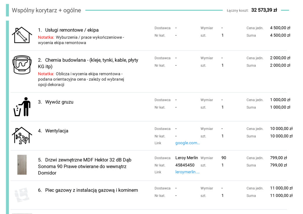The height and width of the screenshot is (214, 303).
Task: Open the google.com link for Wentylacja
Action: tap(187, 143)
